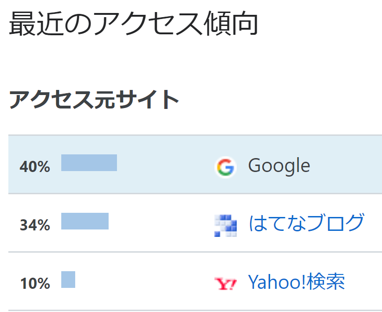Click the 40% bar for Google
The image size is (382, 312).
pos(89,163)
